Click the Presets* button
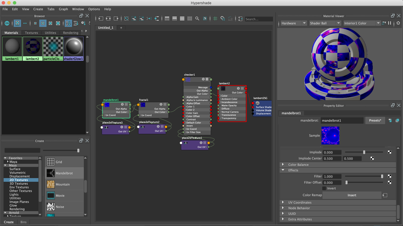 [x=375, y=120]
